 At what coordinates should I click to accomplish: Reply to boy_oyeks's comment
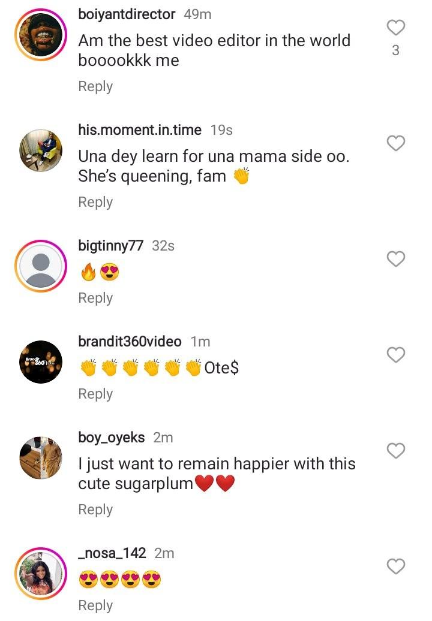click(x=95, y=510)
